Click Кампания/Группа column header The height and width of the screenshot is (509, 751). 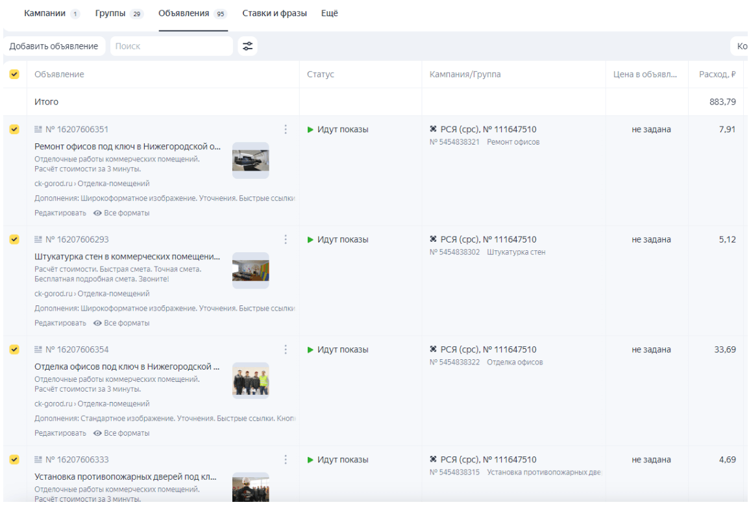[465, 74]
